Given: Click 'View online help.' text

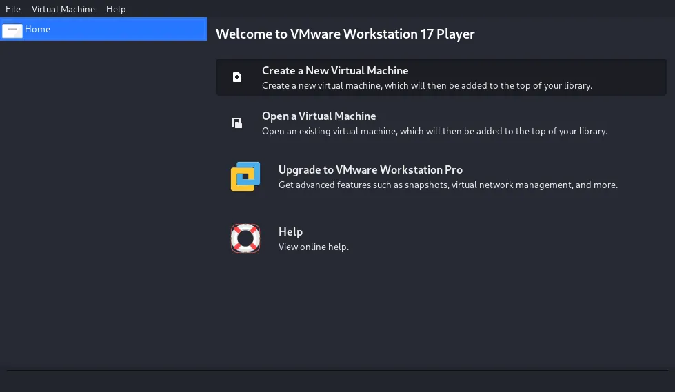Looking at the screenshot, I should click(x=314, y=247).
